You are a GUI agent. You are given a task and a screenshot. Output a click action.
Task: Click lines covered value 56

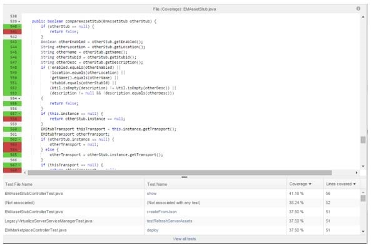328,193
